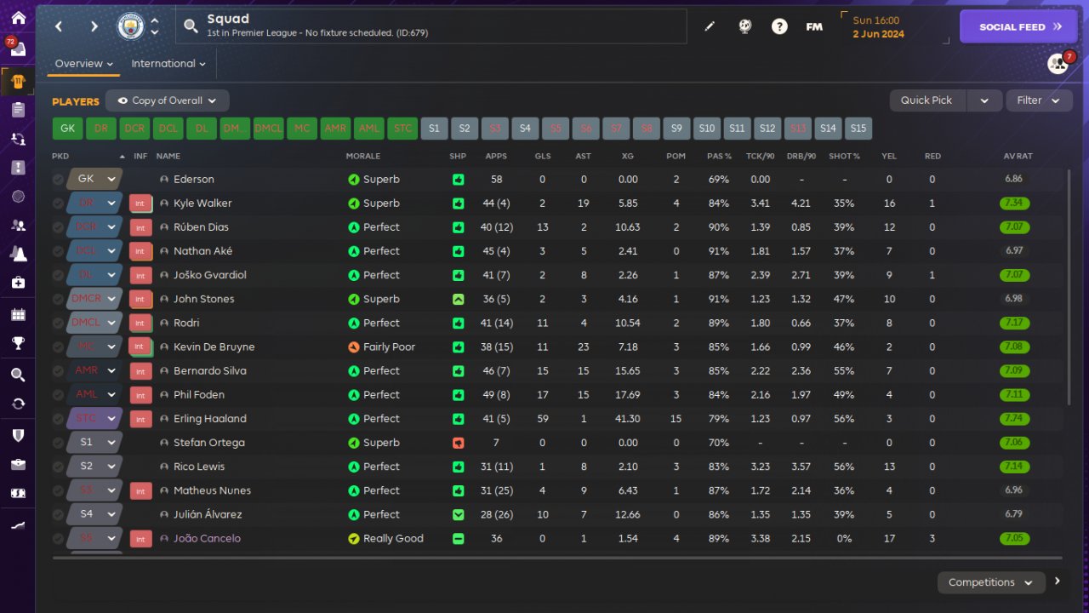This screenshot has height=613, width=1089.
Task: Click the Manchester City club badge
Action: pyautogui.click(x=130, y=26)
